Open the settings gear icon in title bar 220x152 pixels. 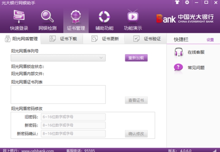[187, 2]
